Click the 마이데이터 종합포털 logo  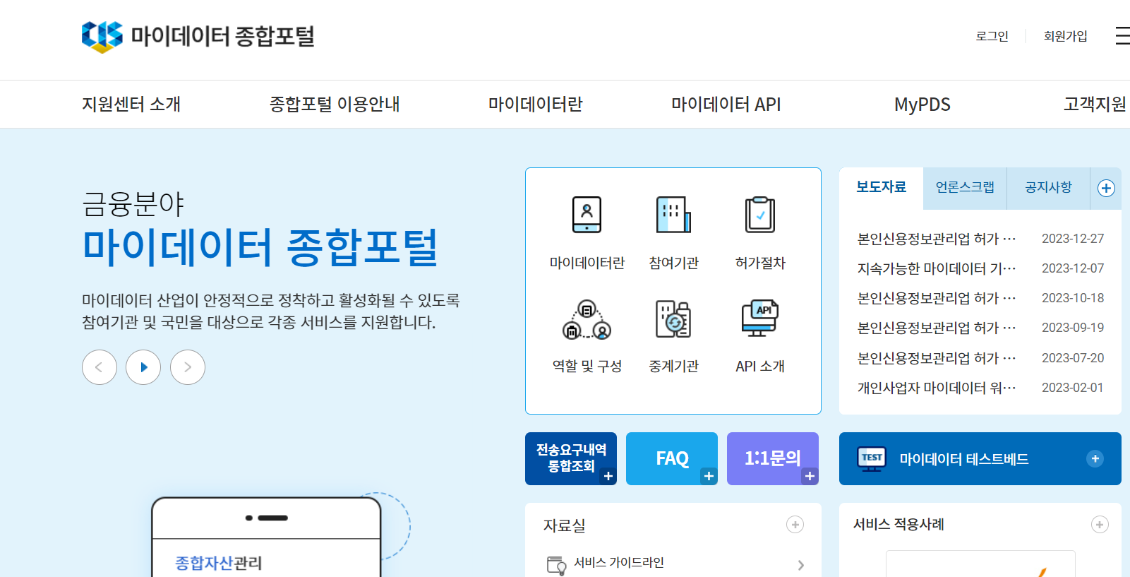[x=198, y=36]
